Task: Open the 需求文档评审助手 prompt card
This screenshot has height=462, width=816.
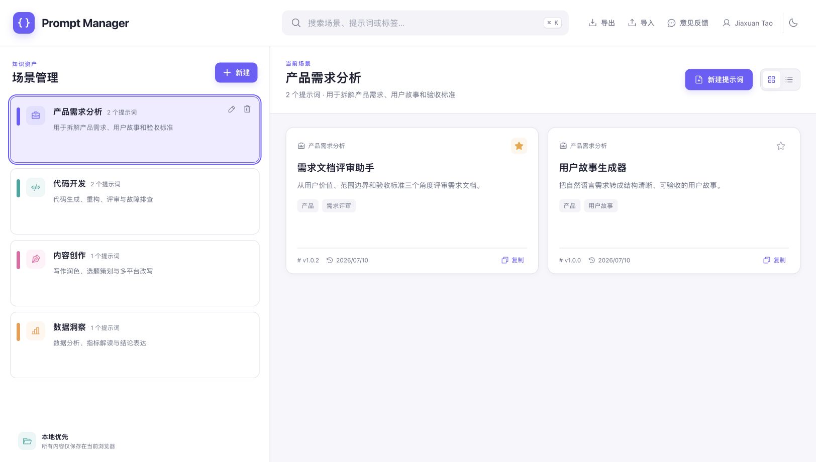Action: [x=412, y=200]
